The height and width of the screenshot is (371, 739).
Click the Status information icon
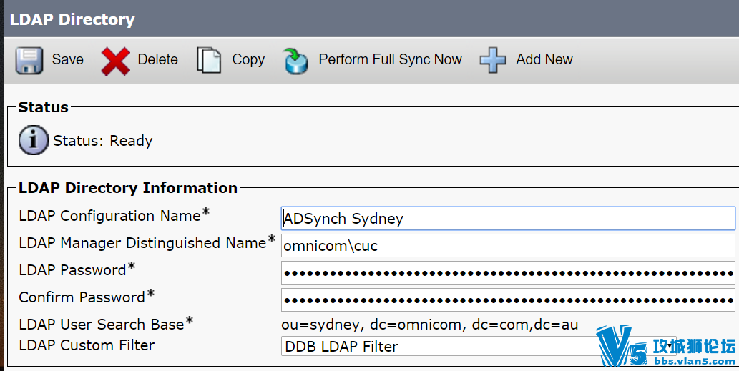[33, 140]
